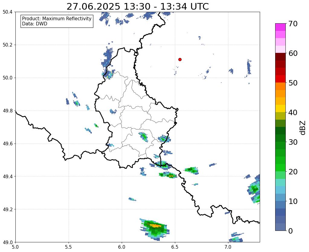309x252 pixels.
Task: Click the colorbar tick label '50'
Action: click(293, 83)
